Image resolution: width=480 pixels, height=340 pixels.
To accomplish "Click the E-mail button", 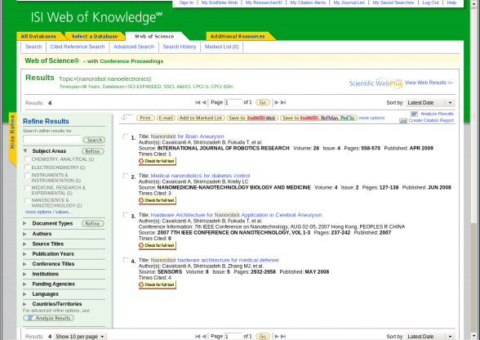I will pyautogui.click(x=166, y=118).
